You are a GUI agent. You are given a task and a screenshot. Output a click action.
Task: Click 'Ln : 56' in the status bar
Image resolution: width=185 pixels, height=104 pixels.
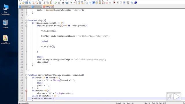pos(148,103)
